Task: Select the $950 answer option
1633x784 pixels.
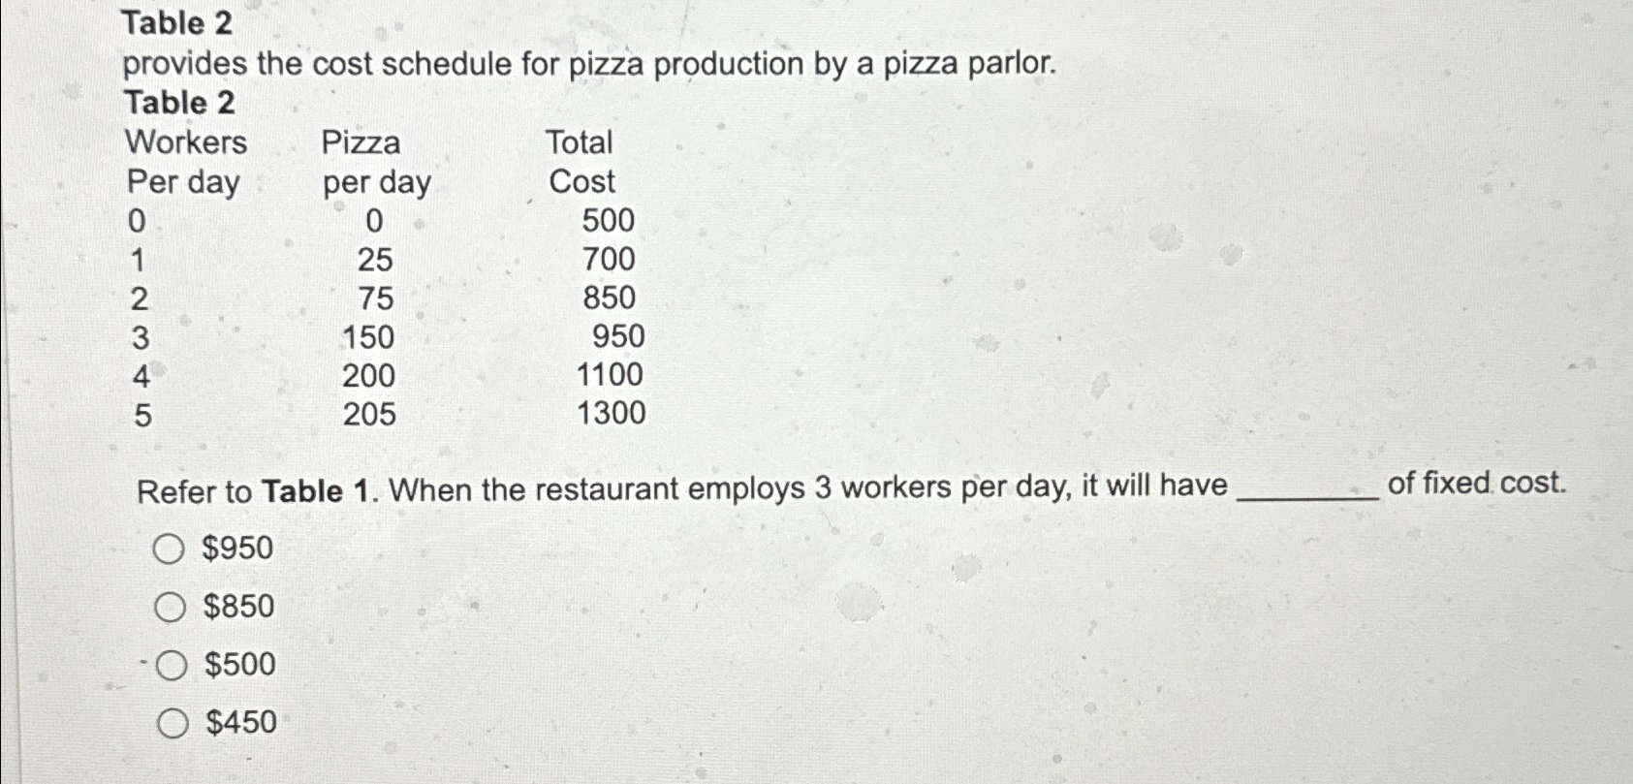Action: pos(173,548)
